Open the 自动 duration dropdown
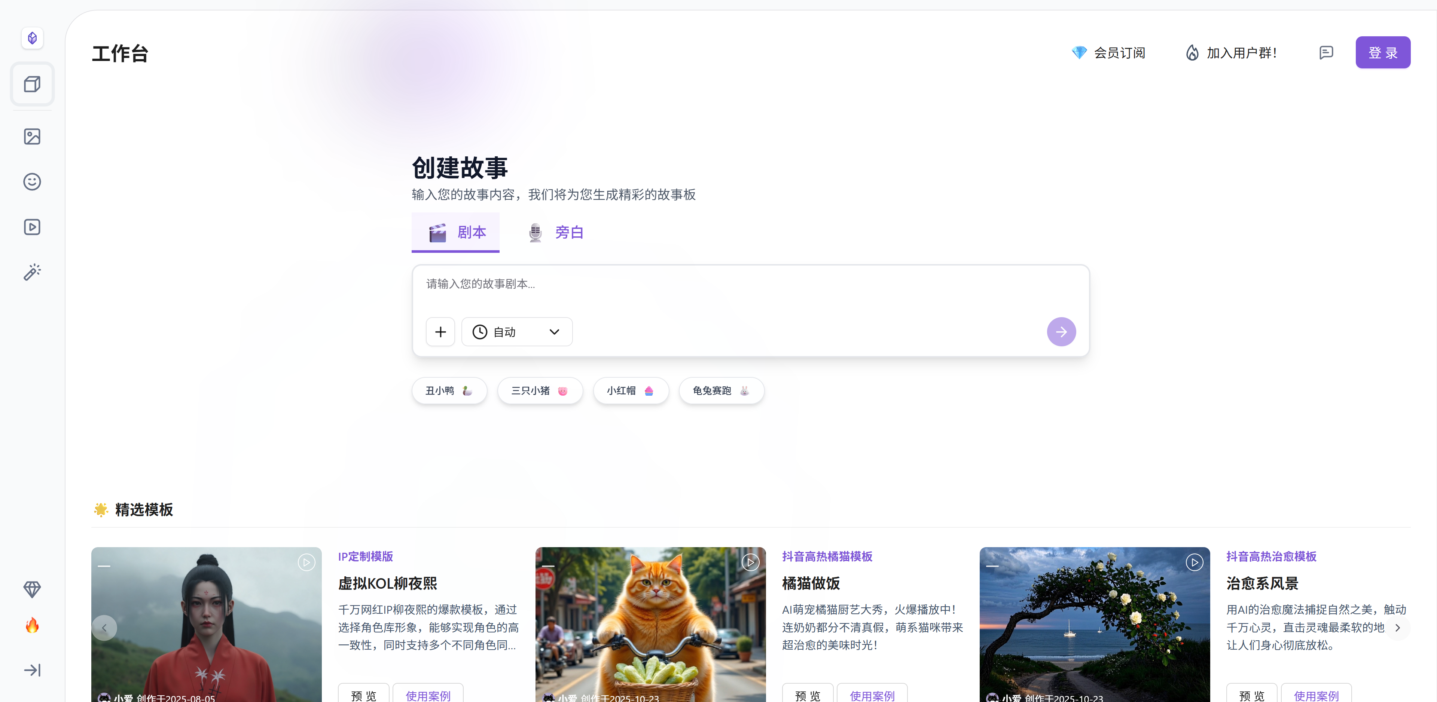The image size is (1437, 702). (516, 332)
